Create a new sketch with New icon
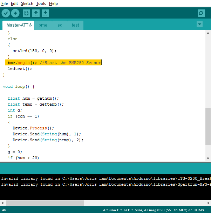211x213 pixels. pos(26,13)
